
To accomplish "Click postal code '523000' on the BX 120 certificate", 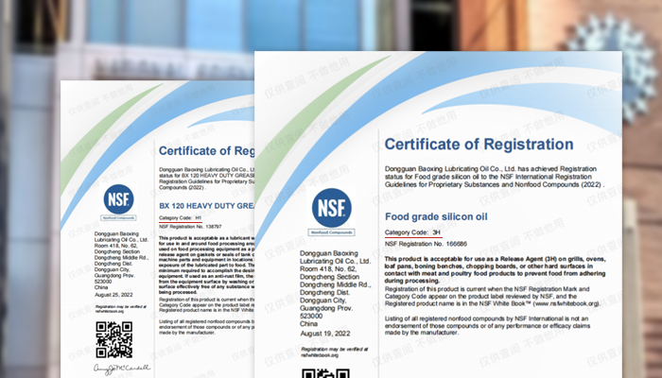I will 103,282.
